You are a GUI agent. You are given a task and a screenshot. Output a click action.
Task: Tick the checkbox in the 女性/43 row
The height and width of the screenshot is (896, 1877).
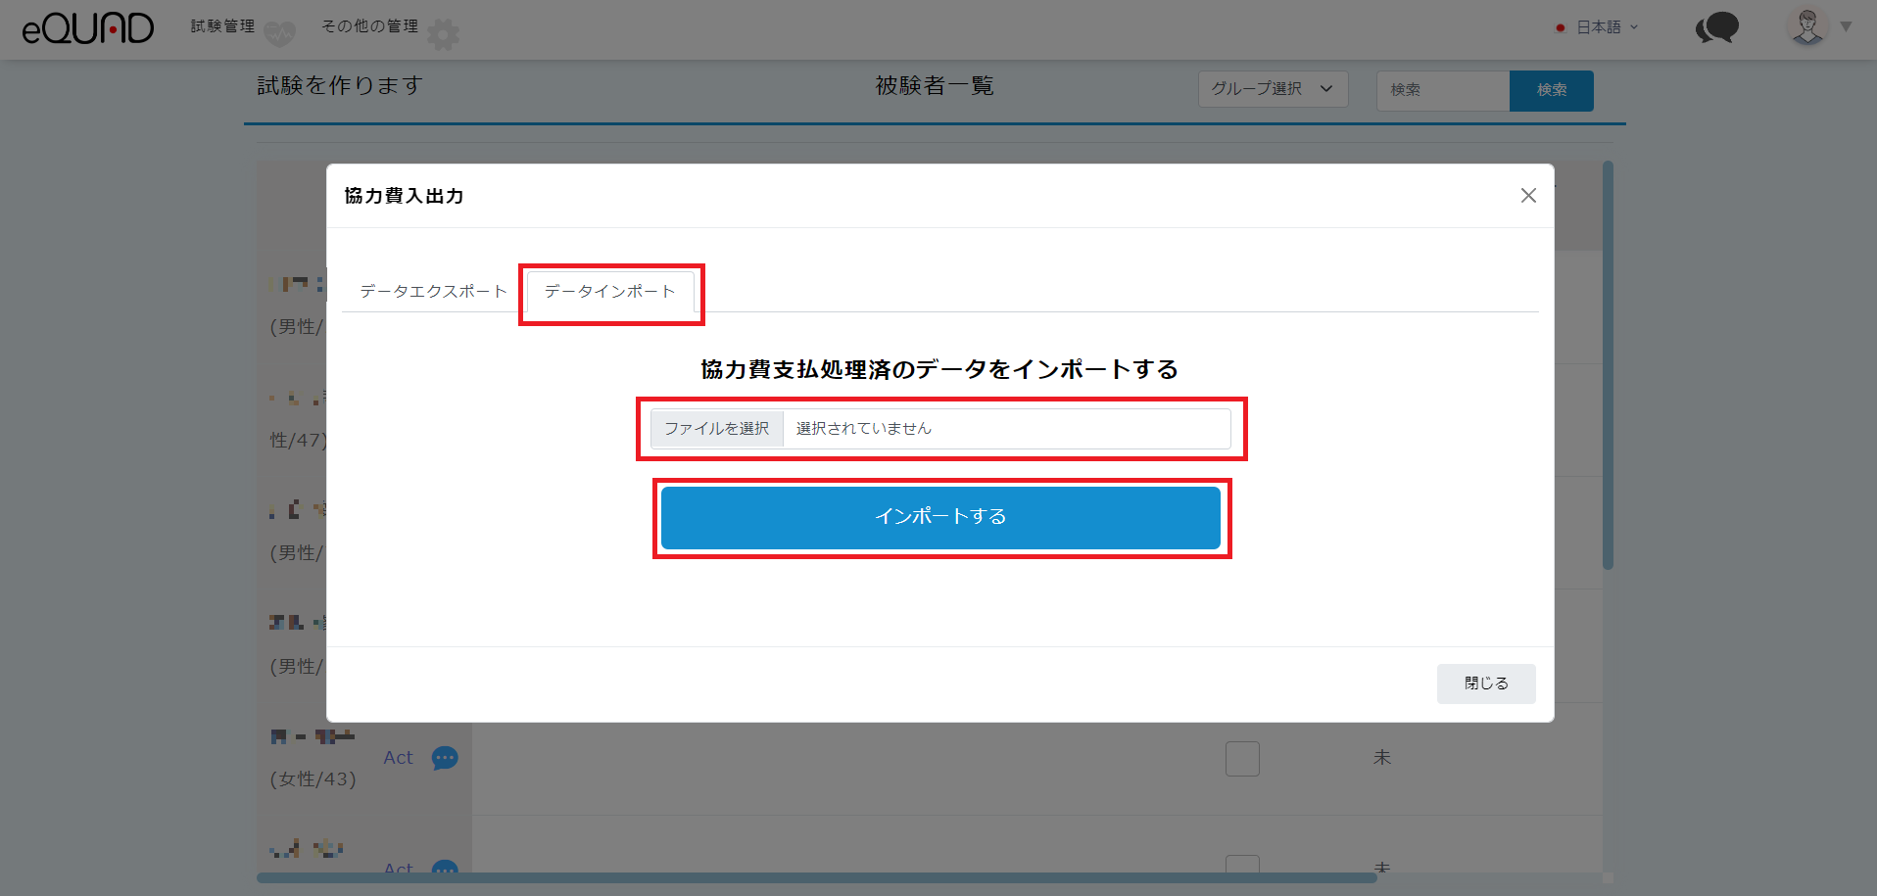tap(1241, 759)
